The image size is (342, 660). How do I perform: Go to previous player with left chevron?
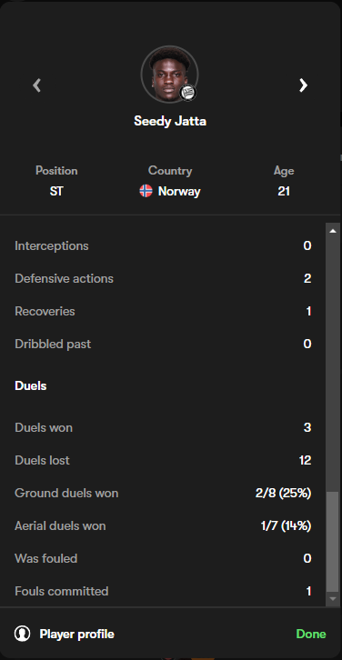[x=36, y=85]
